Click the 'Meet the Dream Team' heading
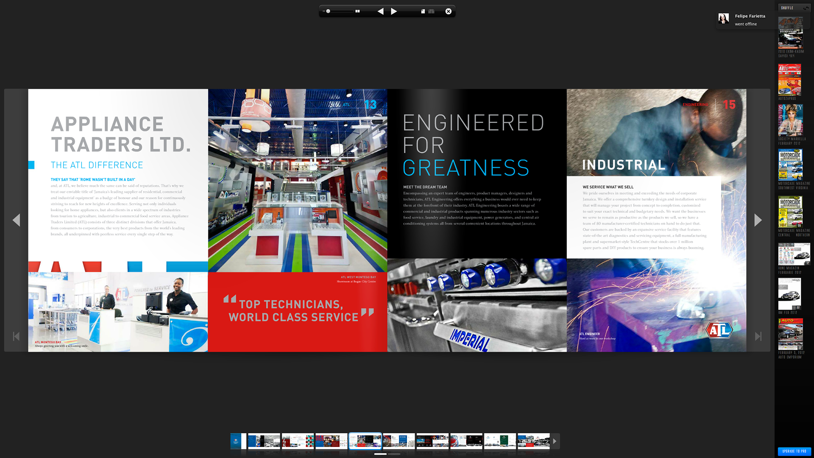Image resolution: width=814 pixels, height=458 pixels. pos(425,187)
